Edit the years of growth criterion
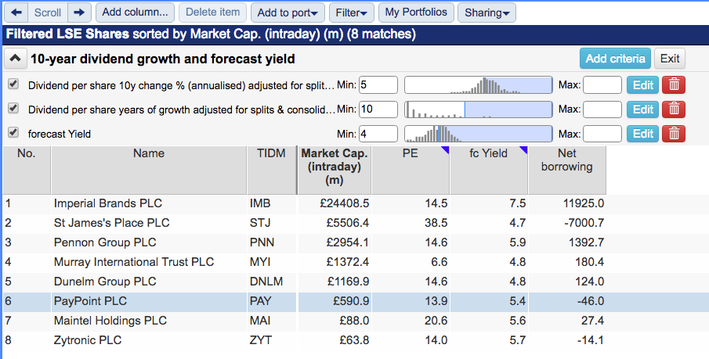Screen dimensions: 709x359 642,109
